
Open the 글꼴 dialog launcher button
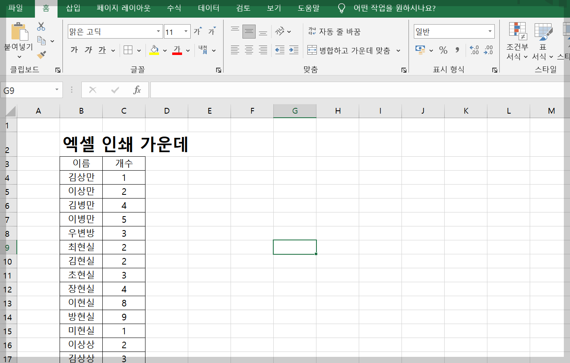point(219,70)
